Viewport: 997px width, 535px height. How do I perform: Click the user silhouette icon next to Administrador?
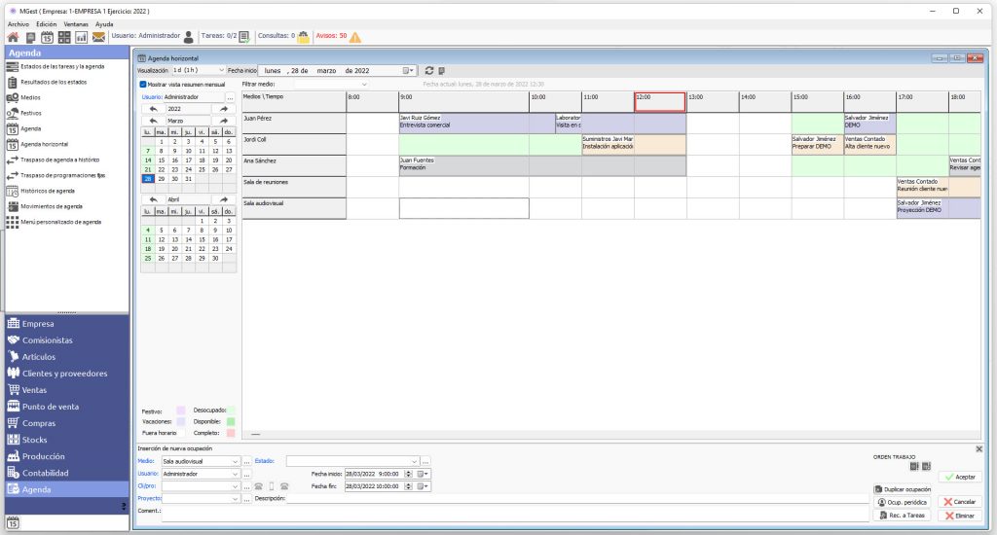[188, 37]
